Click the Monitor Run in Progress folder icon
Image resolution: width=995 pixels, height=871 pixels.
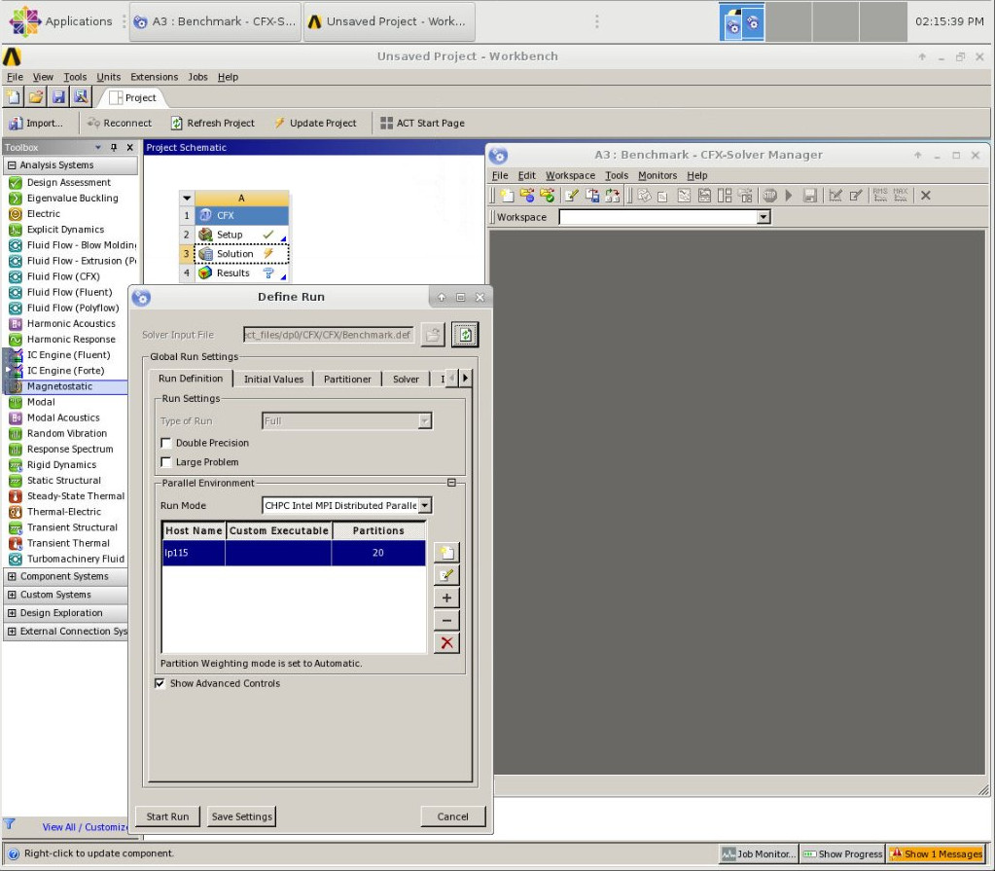(527, 196)
